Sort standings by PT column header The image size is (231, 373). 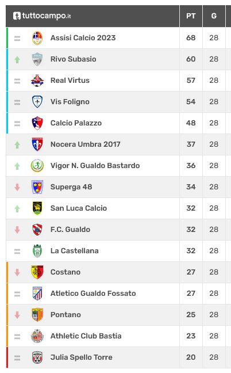(x=191, y=16)
